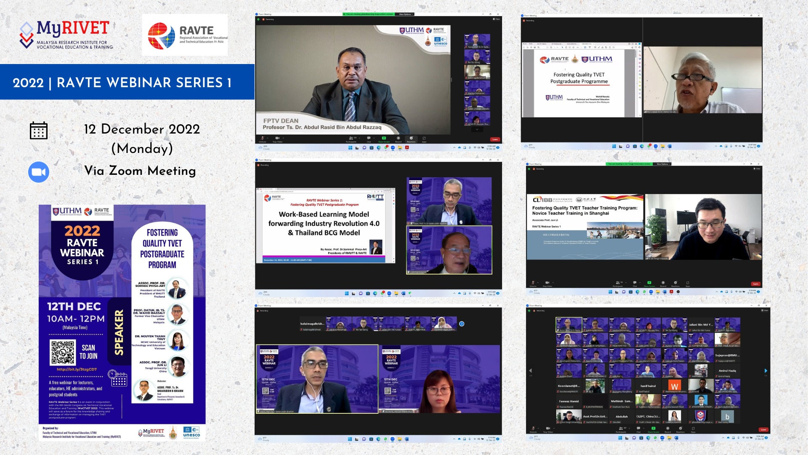Select Caleb Chidozie thumbnail in the FPTV Dean window

477,104
